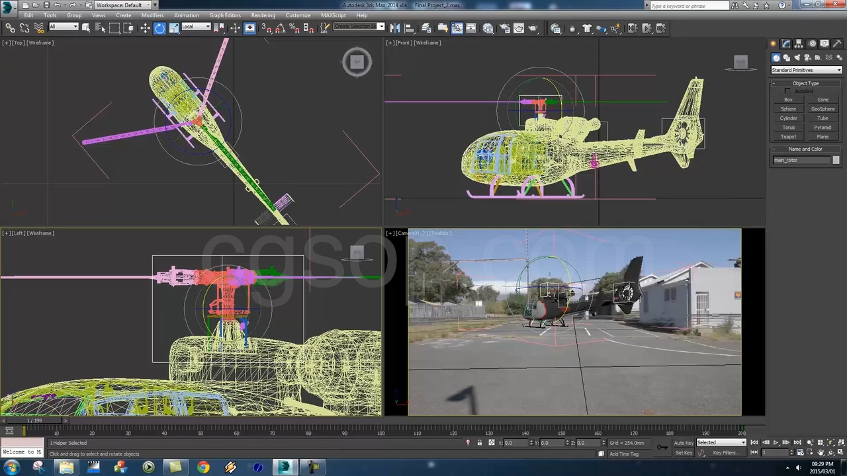Activate the Select and Rotate tool
The width and height of the screenshot is (847, 476).
pyautogui.click(x=159, y=28)
